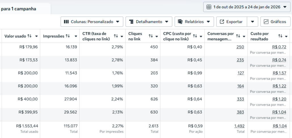Select the 'para 1 campanha' tab

(x=19, y=9)
